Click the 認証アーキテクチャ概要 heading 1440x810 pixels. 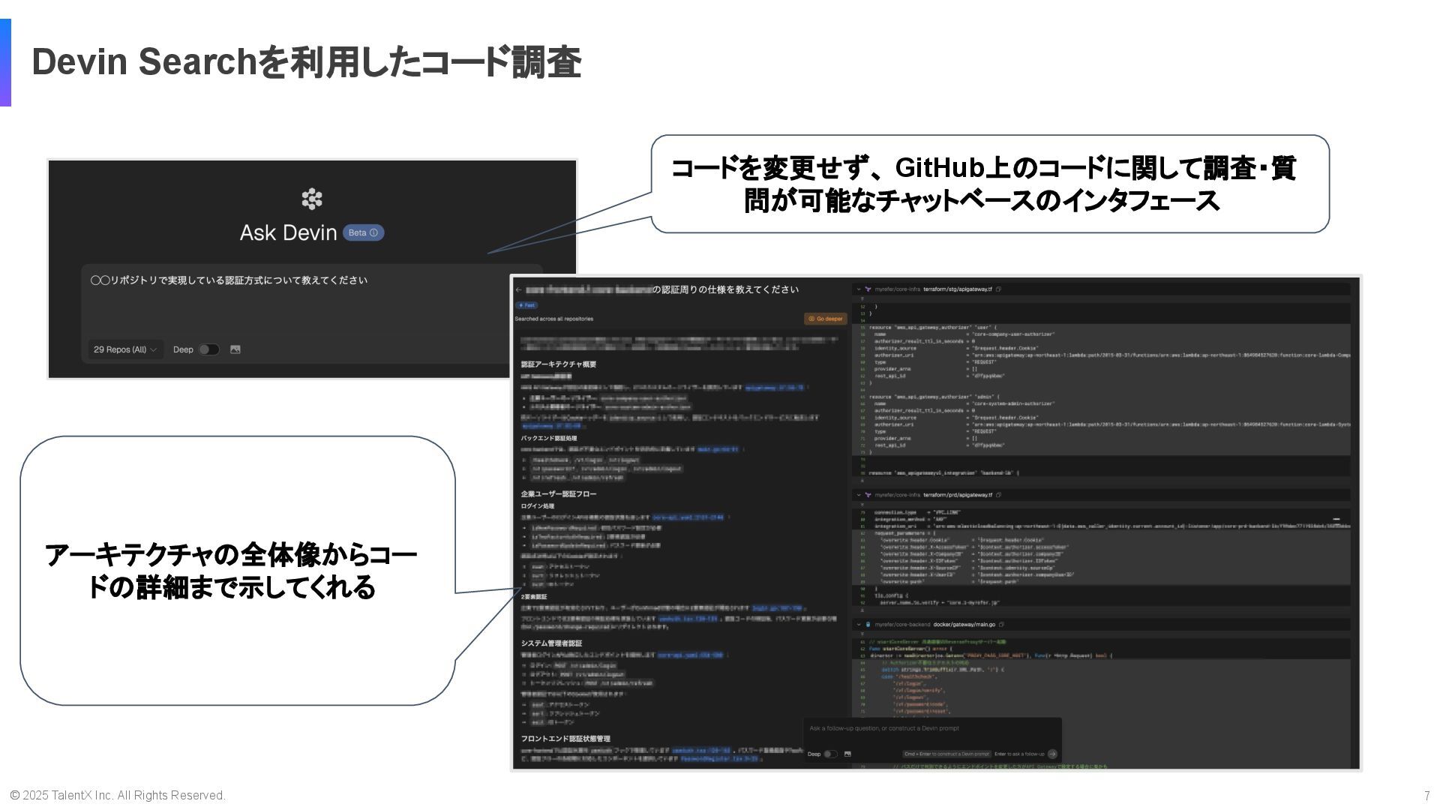559,364
